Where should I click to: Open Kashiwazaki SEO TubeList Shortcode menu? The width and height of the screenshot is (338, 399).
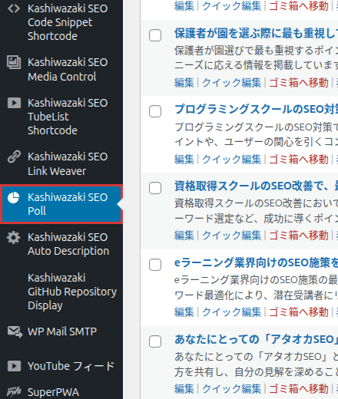tap(61, 117)
